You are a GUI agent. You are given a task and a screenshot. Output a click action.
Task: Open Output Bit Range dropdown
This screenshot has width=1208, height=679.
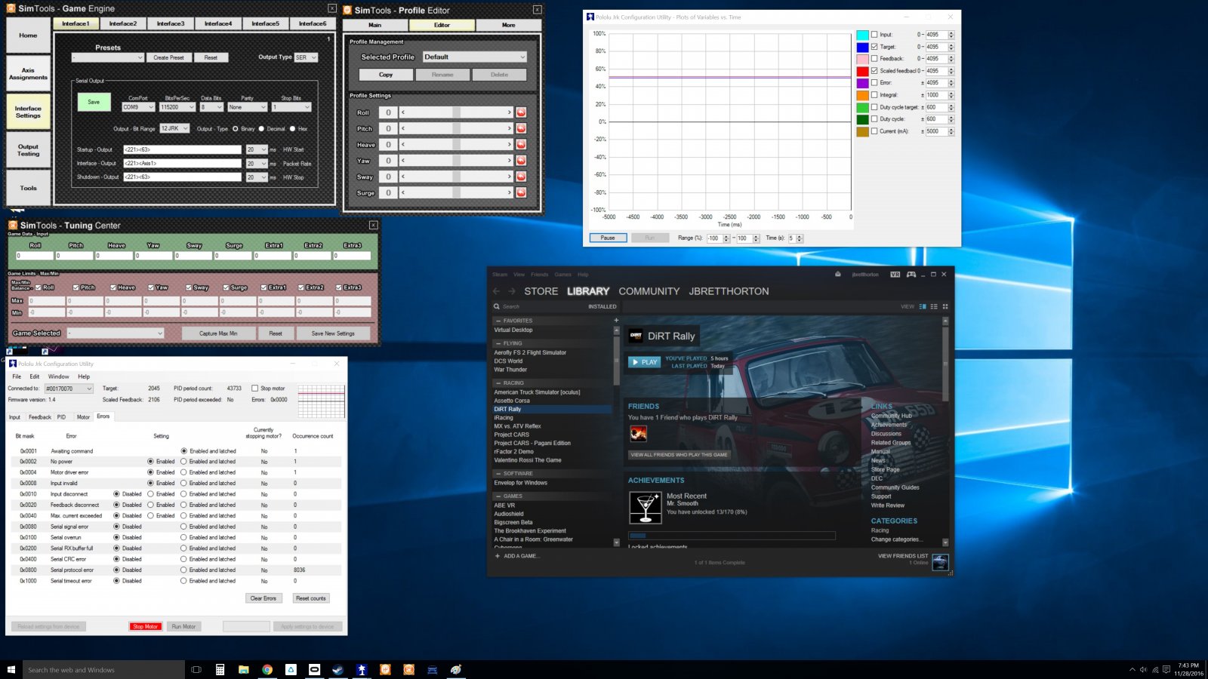coord(174,129)
